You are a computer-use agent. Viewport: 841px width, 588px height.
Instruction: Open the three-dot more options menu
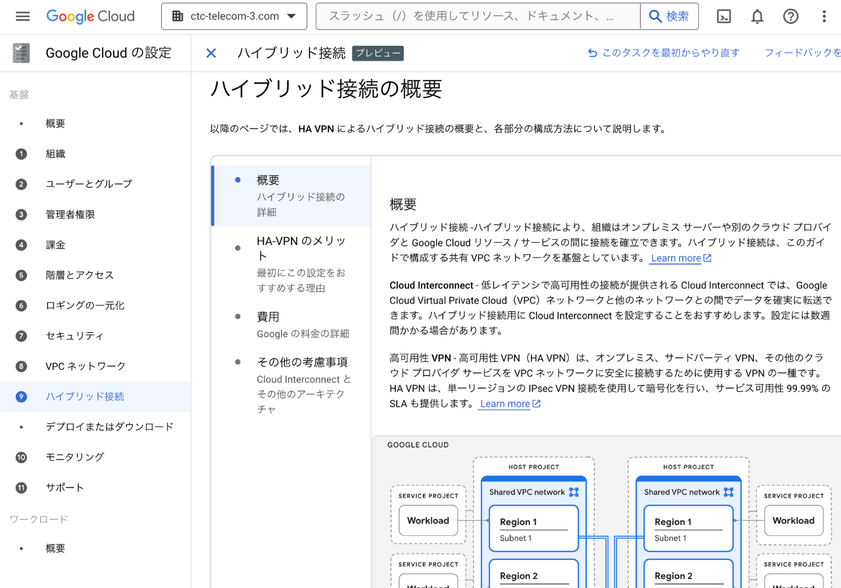(824, 16)
